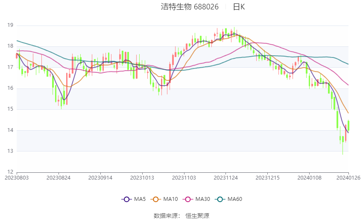Click the first red candlestick on 20230803
Screen dimensions: 363x220
coord(17,56)
